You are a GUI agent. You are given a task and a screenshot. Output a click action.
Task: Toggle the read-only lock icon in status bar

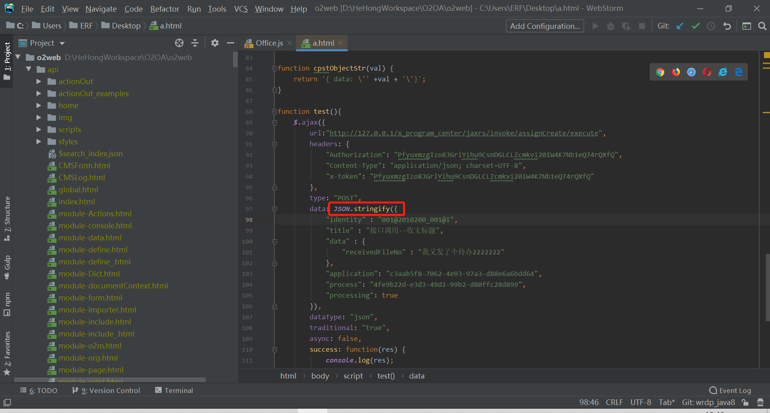(745, 402)
